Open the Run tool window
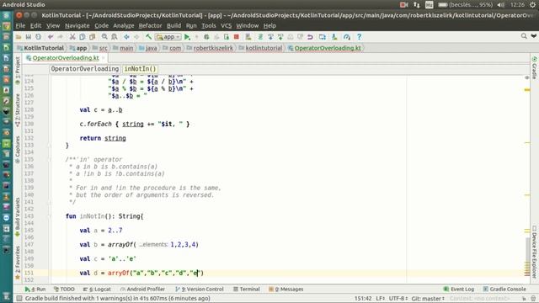Image resolution: width=539 pixels, height=303 pixels. click(x=35, y=290)
